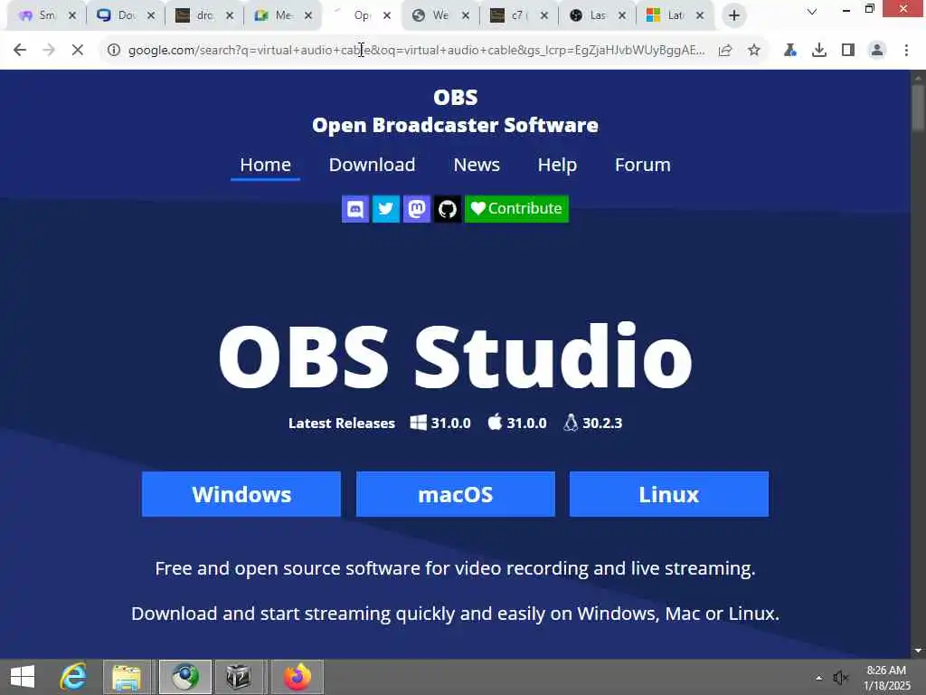Click the browser forward arrow
This screenshot has width=926, height=695.
[49, 51]
